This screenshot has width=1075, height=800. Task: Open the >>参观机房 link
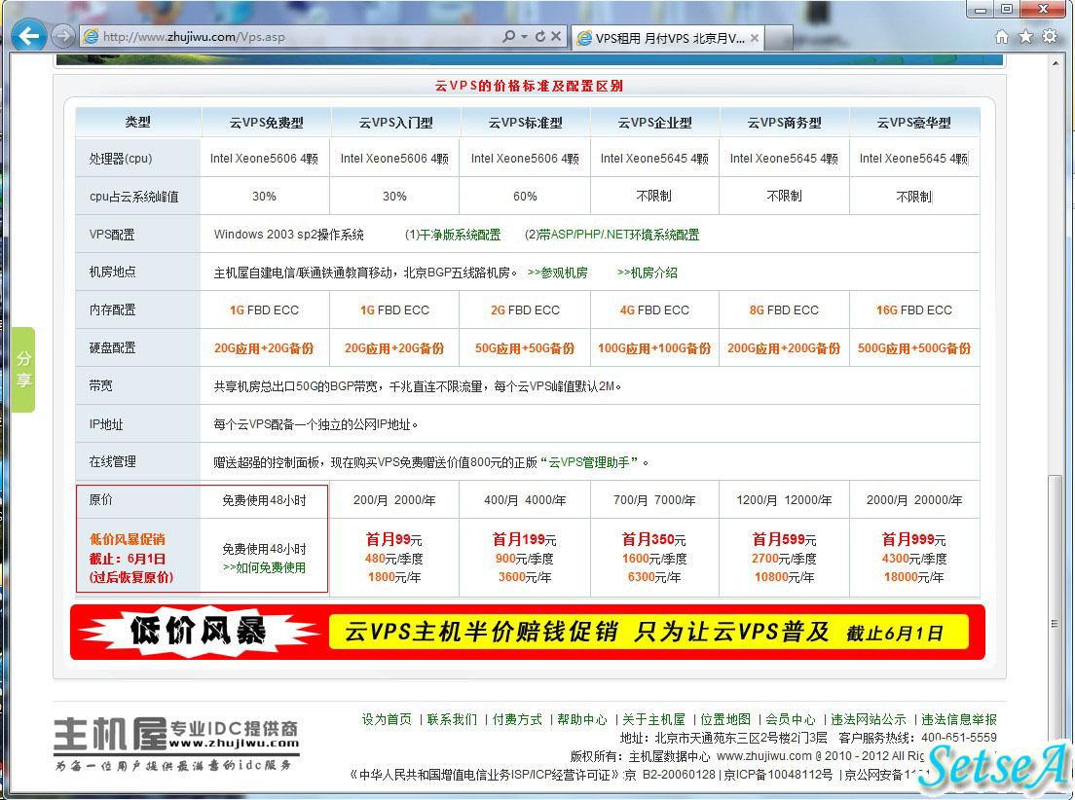click(x=557, y=273)
